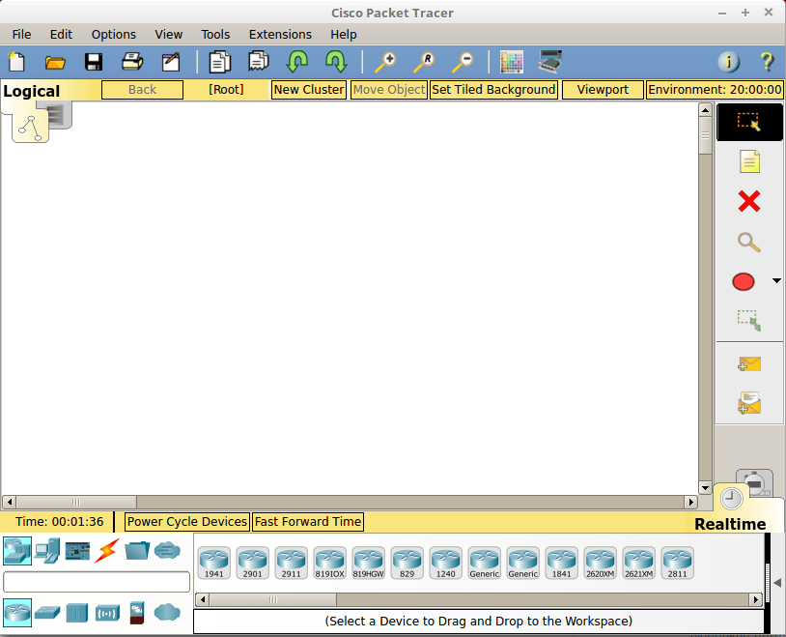The image size is (786, 637).
Task: Select the Add Simple PDU tool
Action: 748,364
